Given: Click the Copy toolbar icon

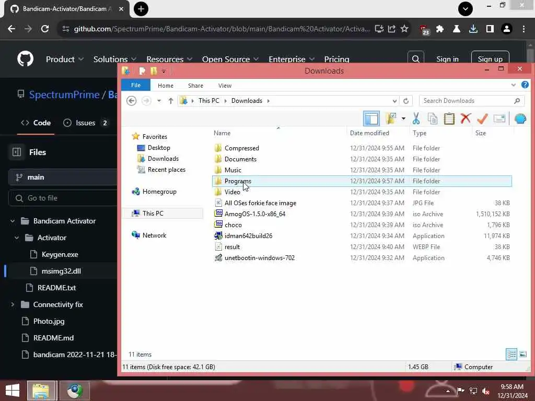Looking at the screenshot, I should click(x=432, y=119).
